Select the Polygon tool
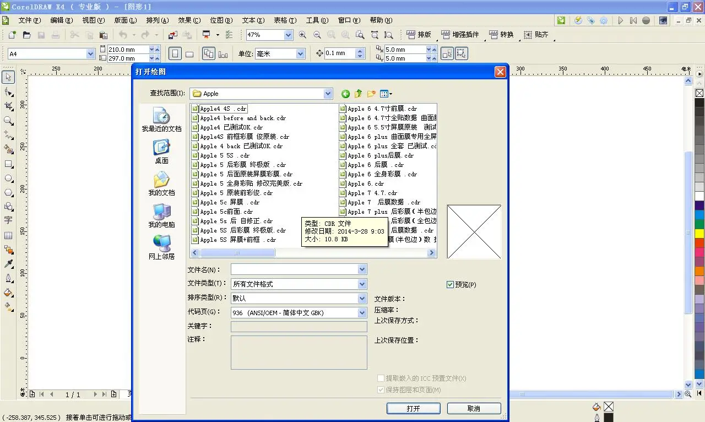 click(8, 192)
